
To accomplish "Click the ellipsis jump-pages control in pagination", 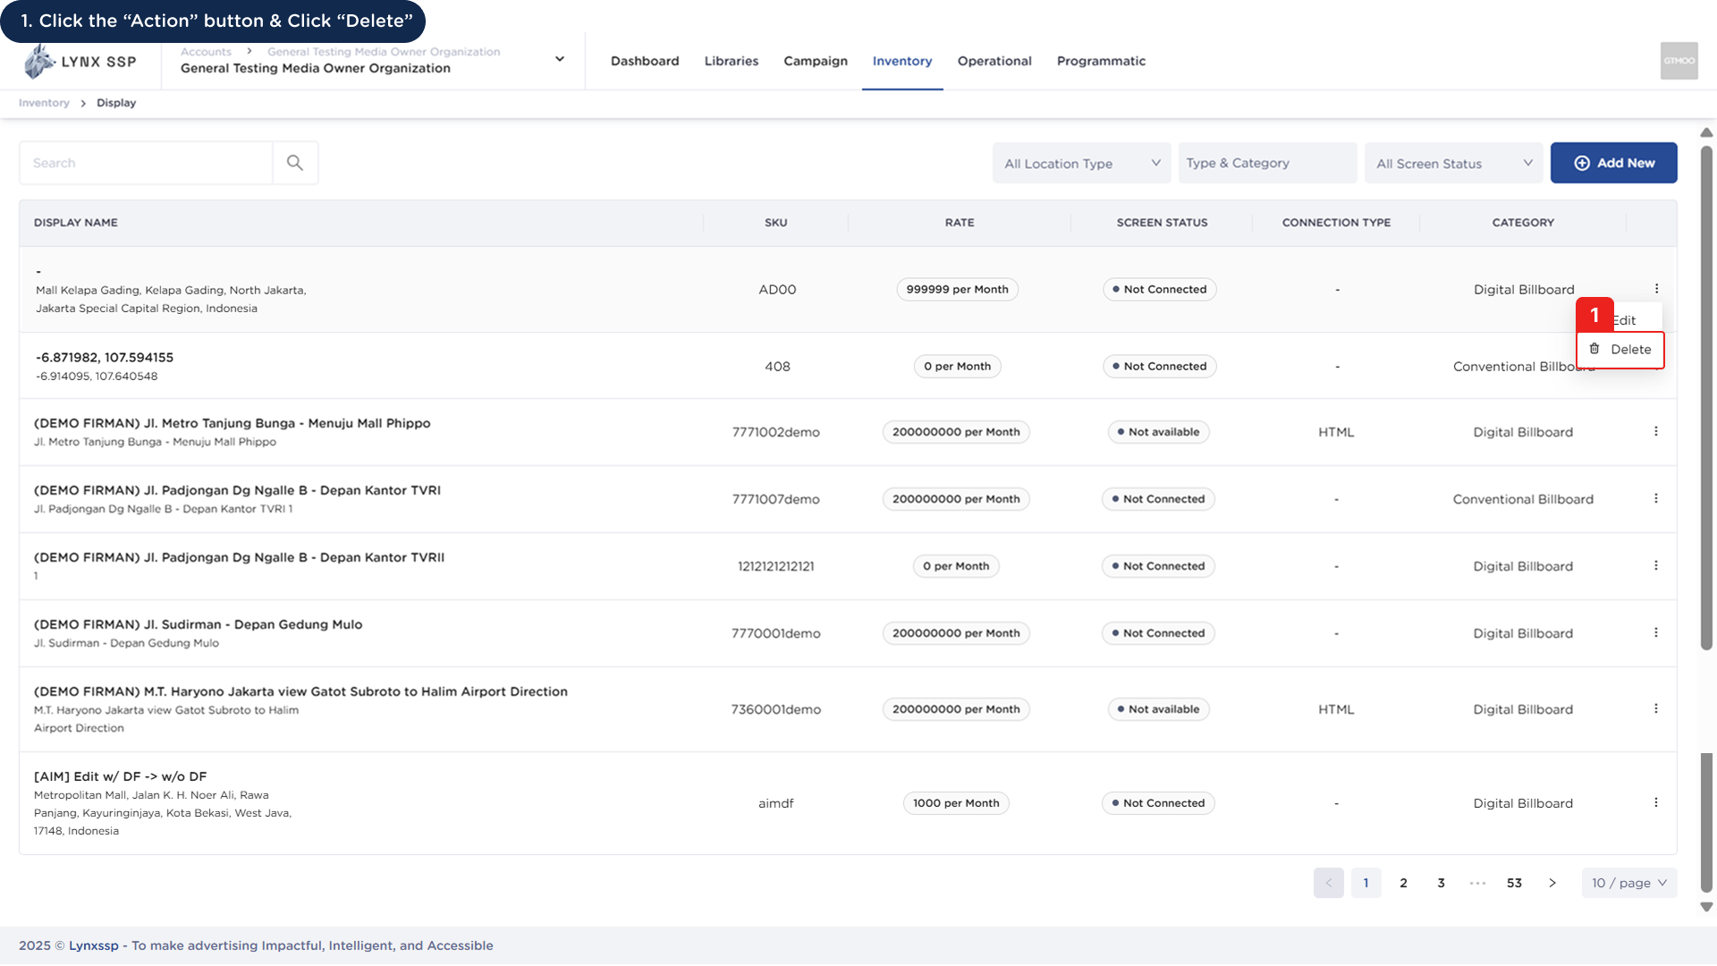I will point(1477,883).
